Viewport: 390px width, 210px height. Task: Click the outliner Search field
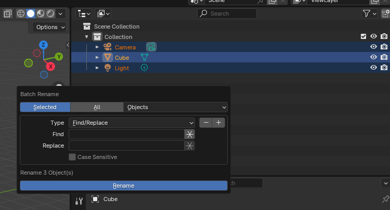click(x=227, y=14)
